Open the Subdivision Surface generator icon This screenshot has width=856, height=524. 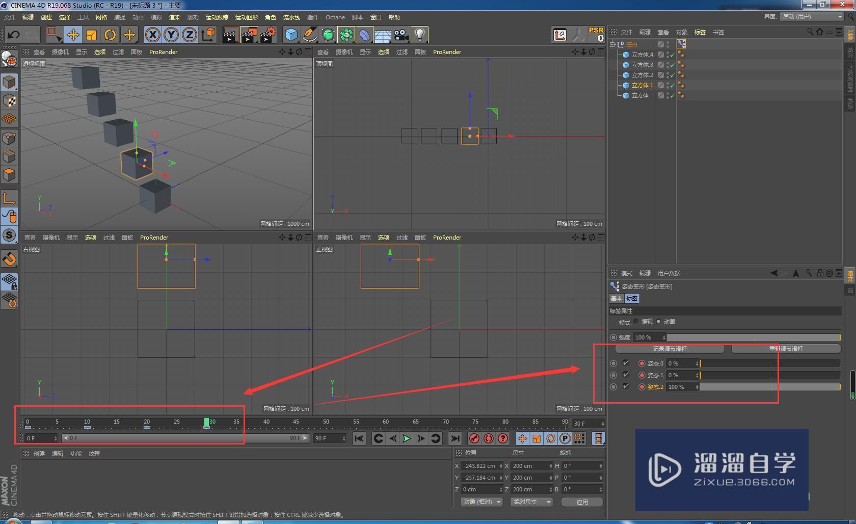pyautogui.click(x=328, y=35)
